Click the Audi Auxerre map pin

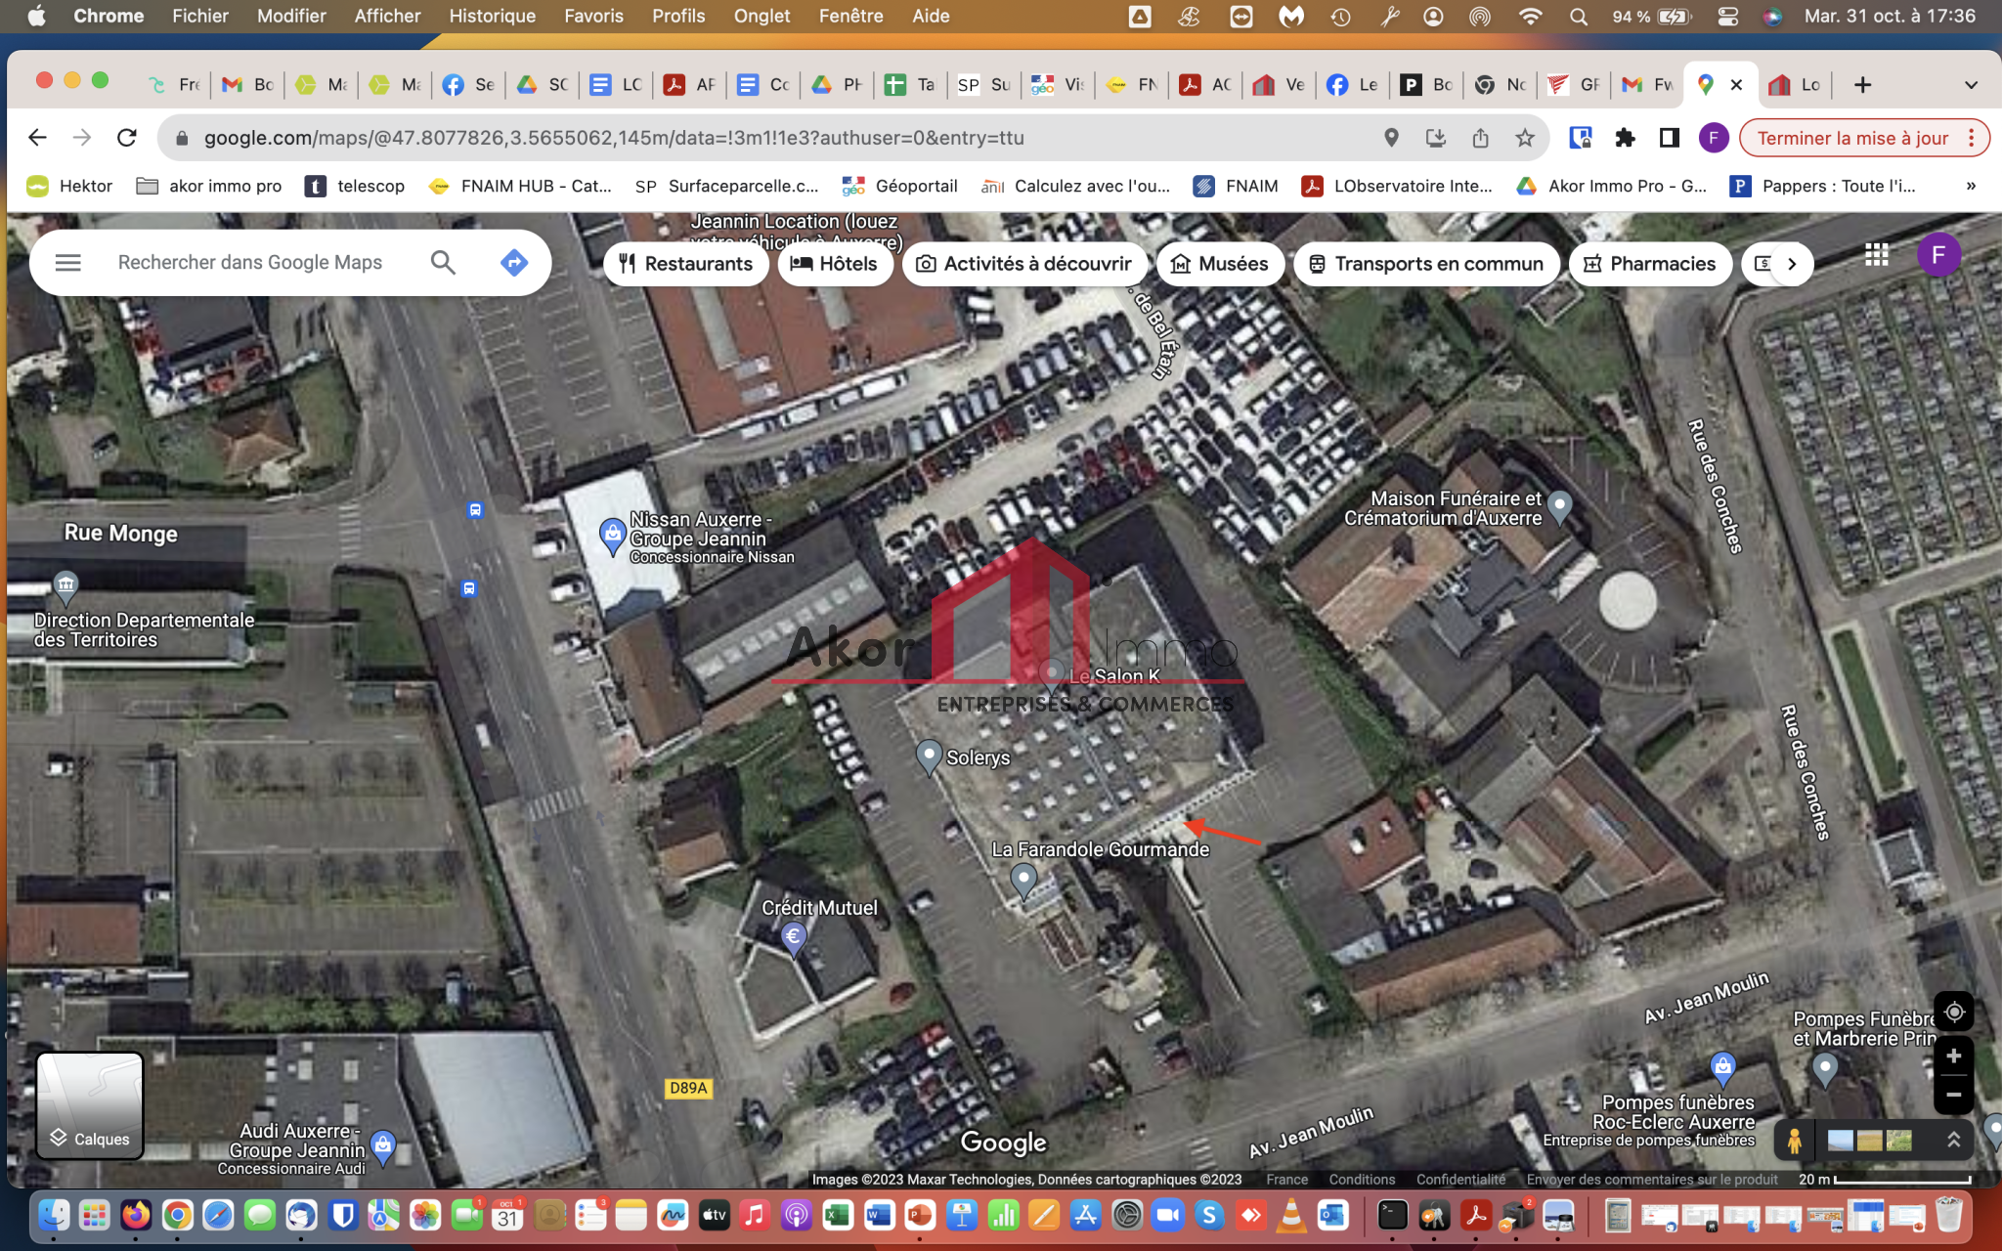383,1146
